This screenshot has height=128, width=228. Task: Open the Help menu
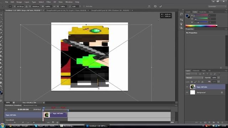(x=77, y=2)
